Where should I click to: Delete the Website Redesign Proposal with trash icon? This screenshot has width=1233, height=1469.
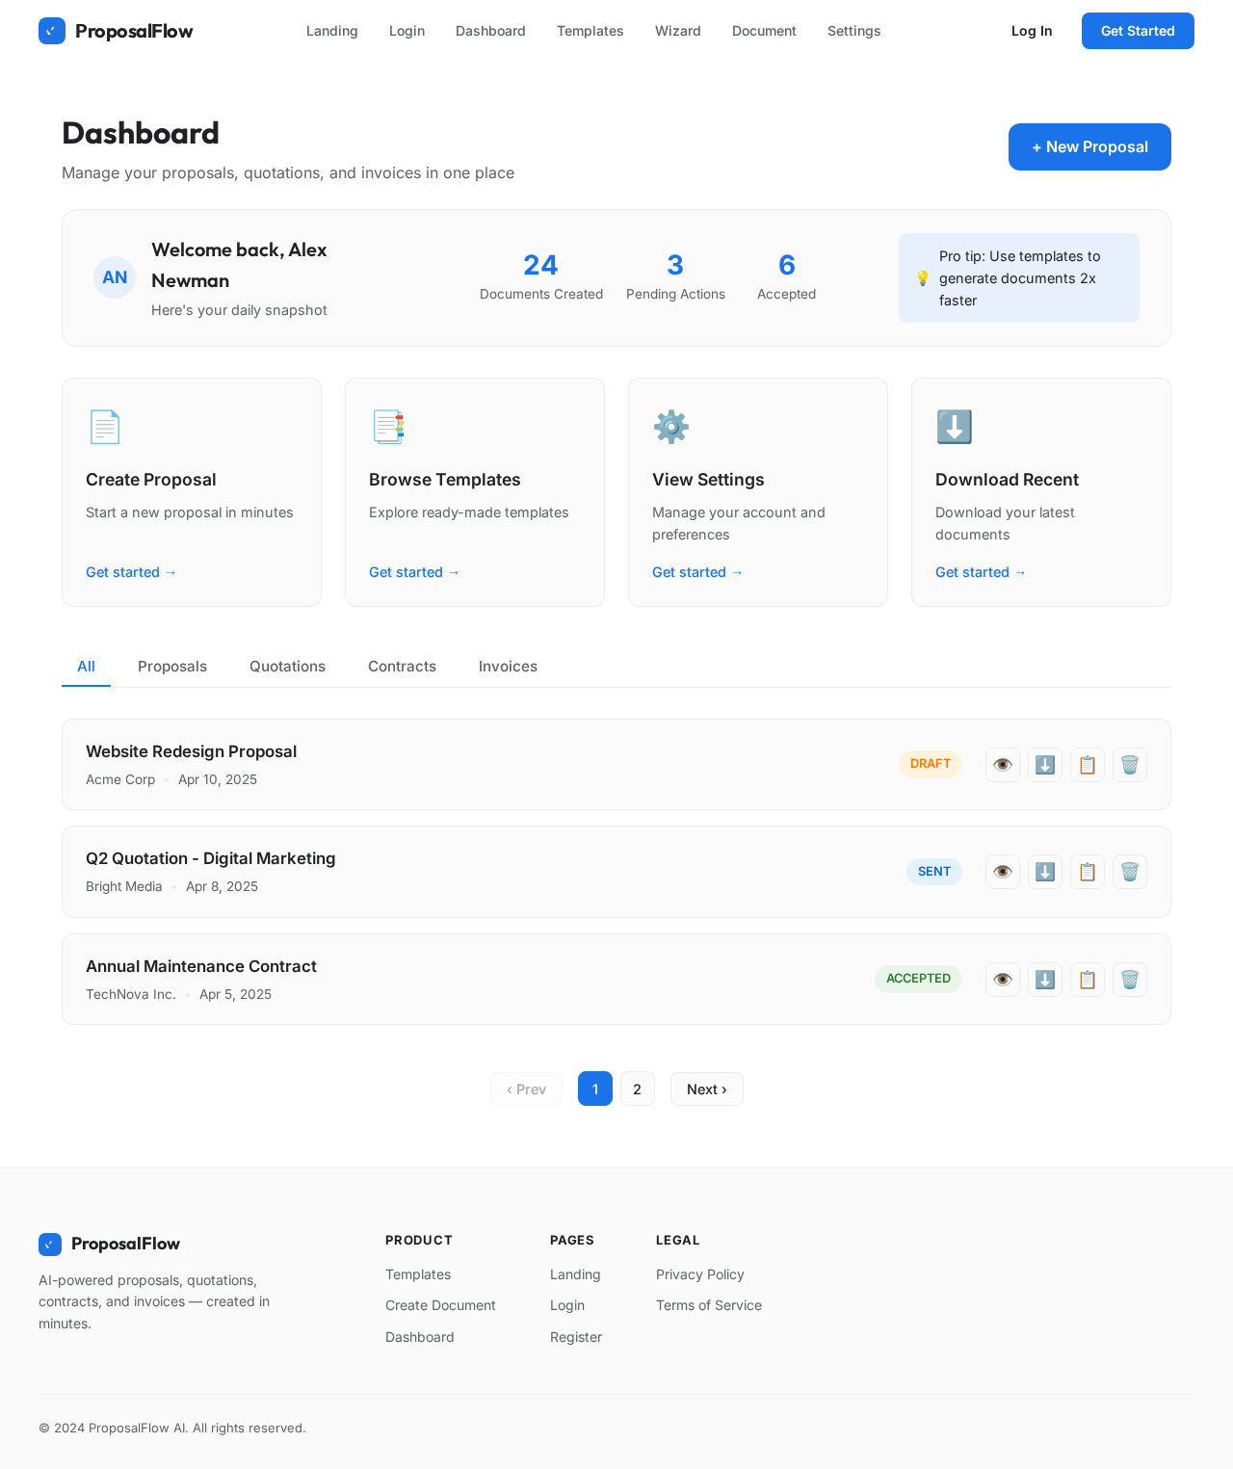[1130, 765]
